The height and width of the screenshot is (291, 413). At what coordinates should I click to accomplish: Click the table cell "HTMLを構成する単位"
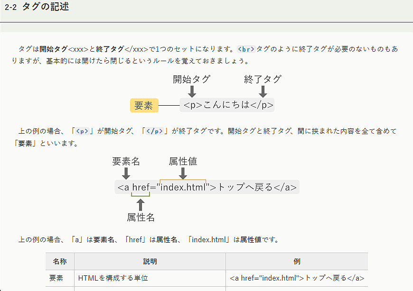point(150,278)
